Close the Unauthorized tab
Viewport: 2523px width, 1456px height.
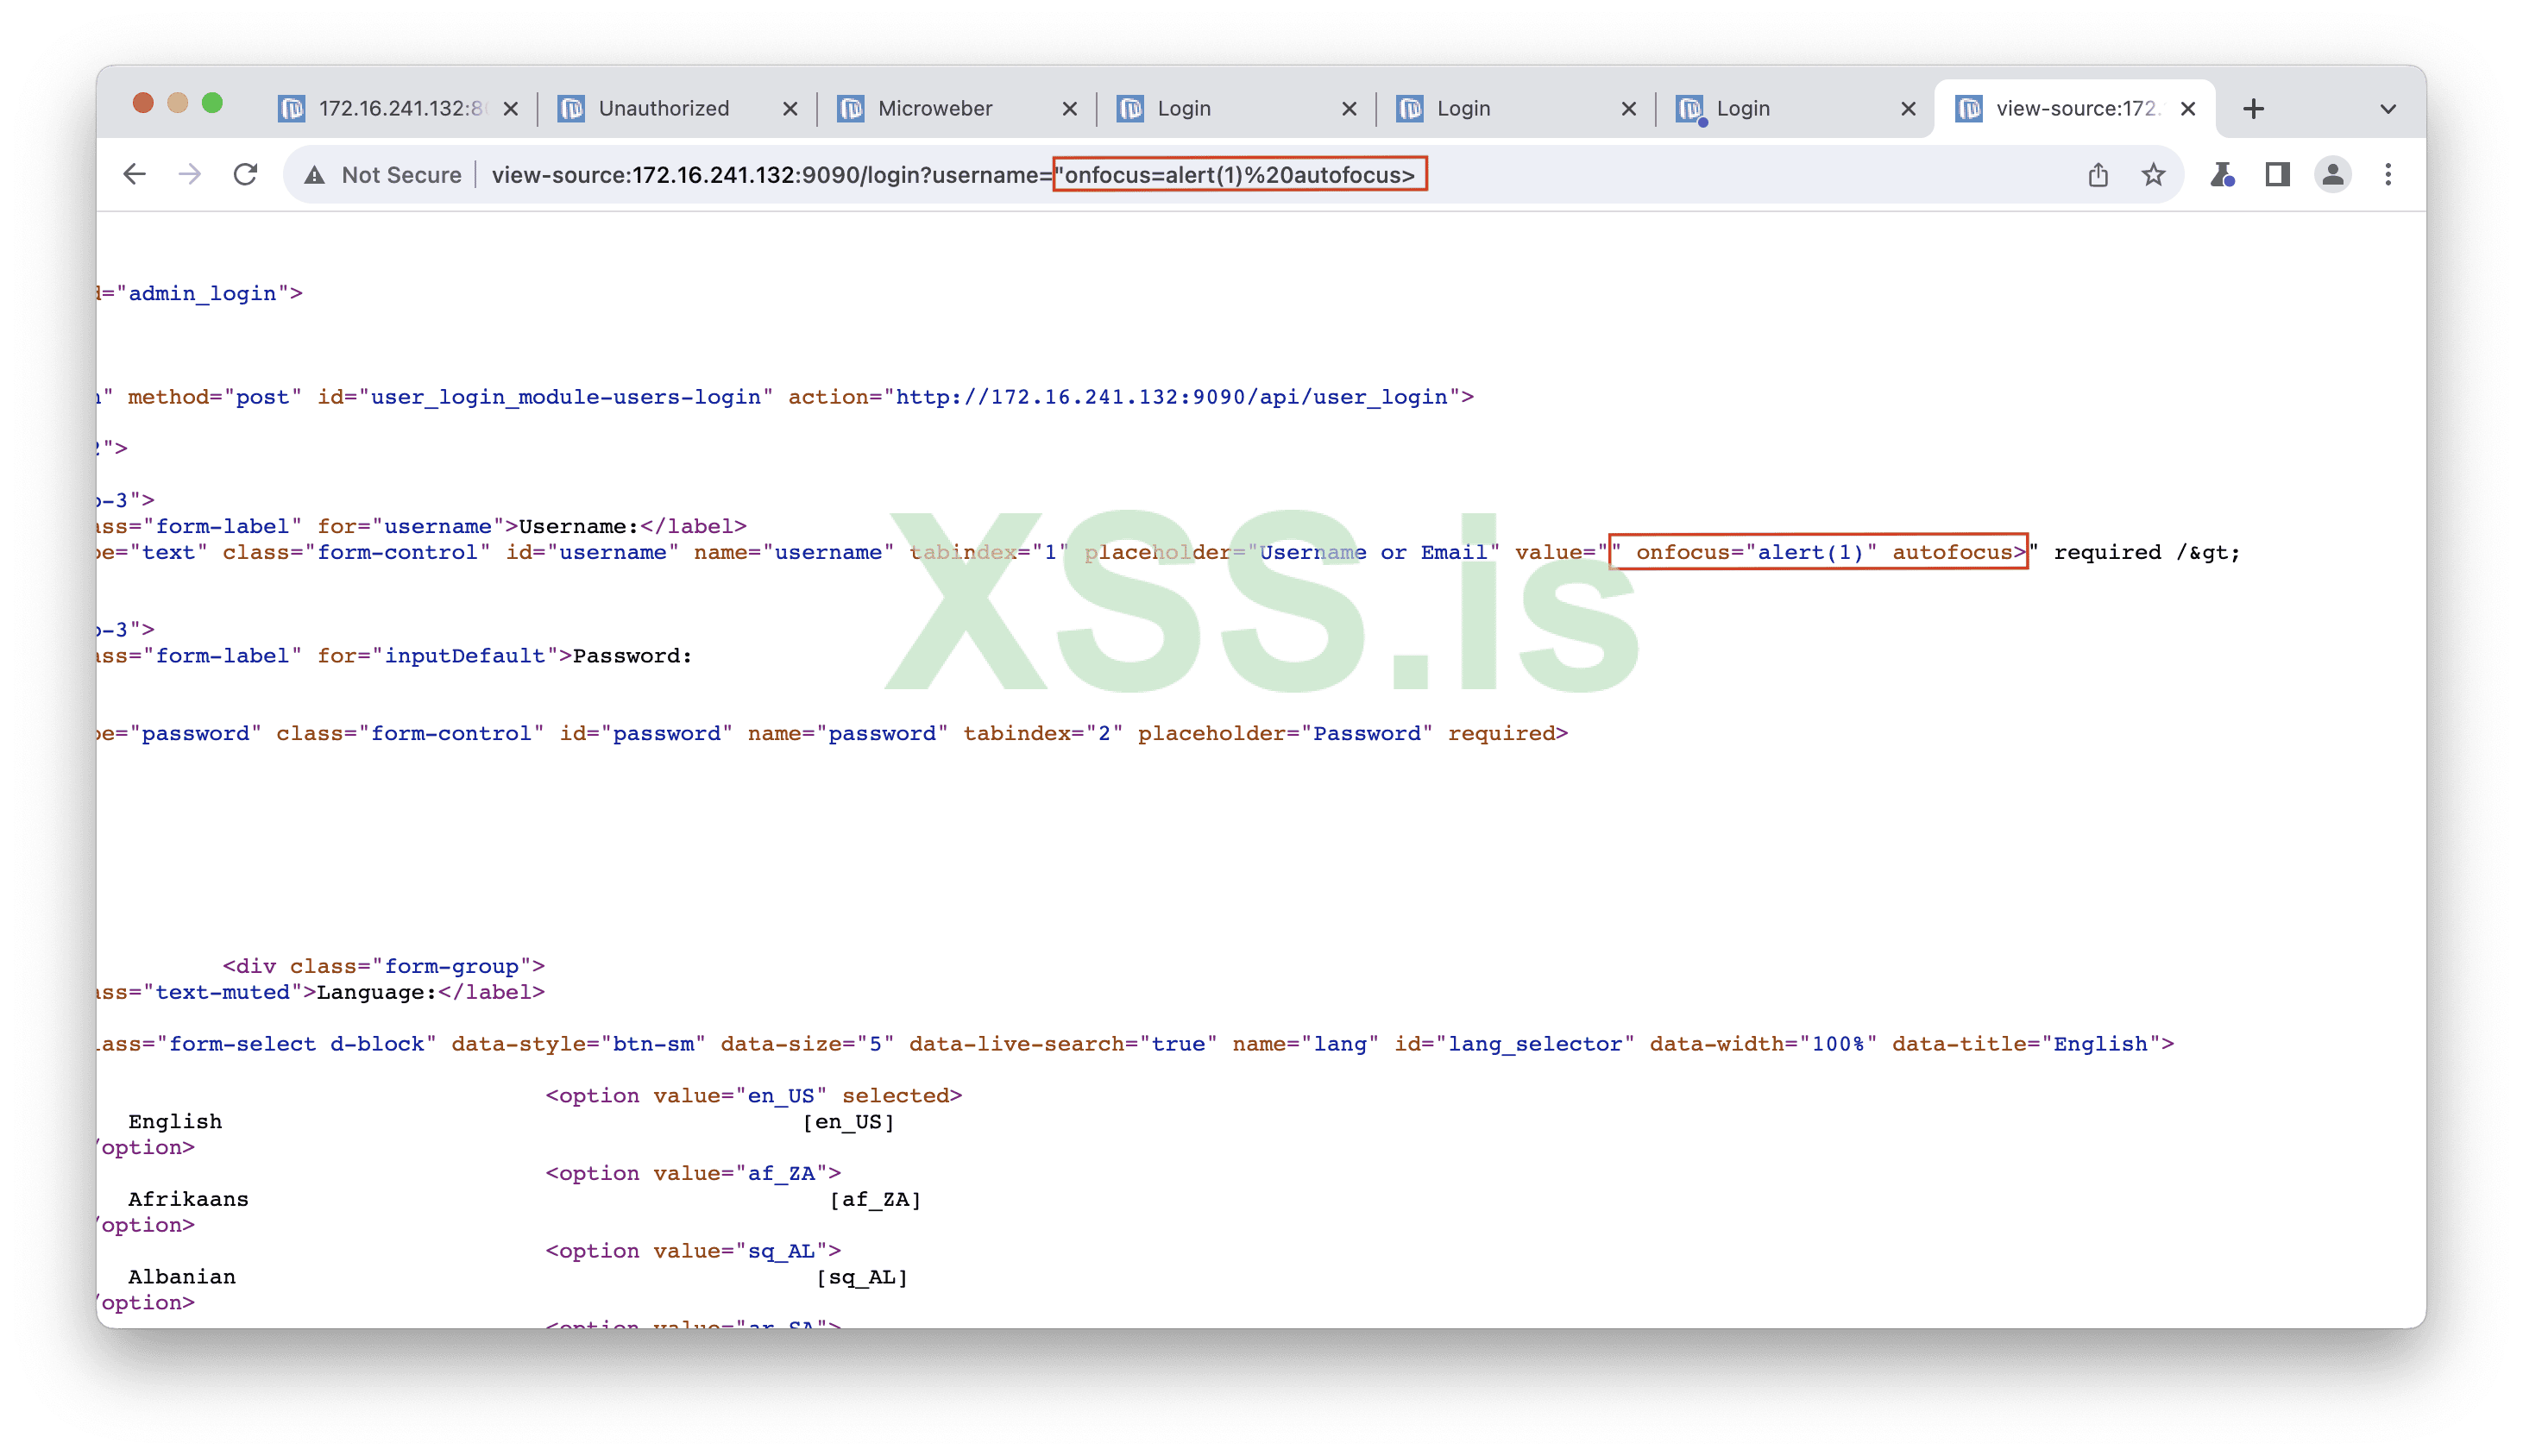790,109
